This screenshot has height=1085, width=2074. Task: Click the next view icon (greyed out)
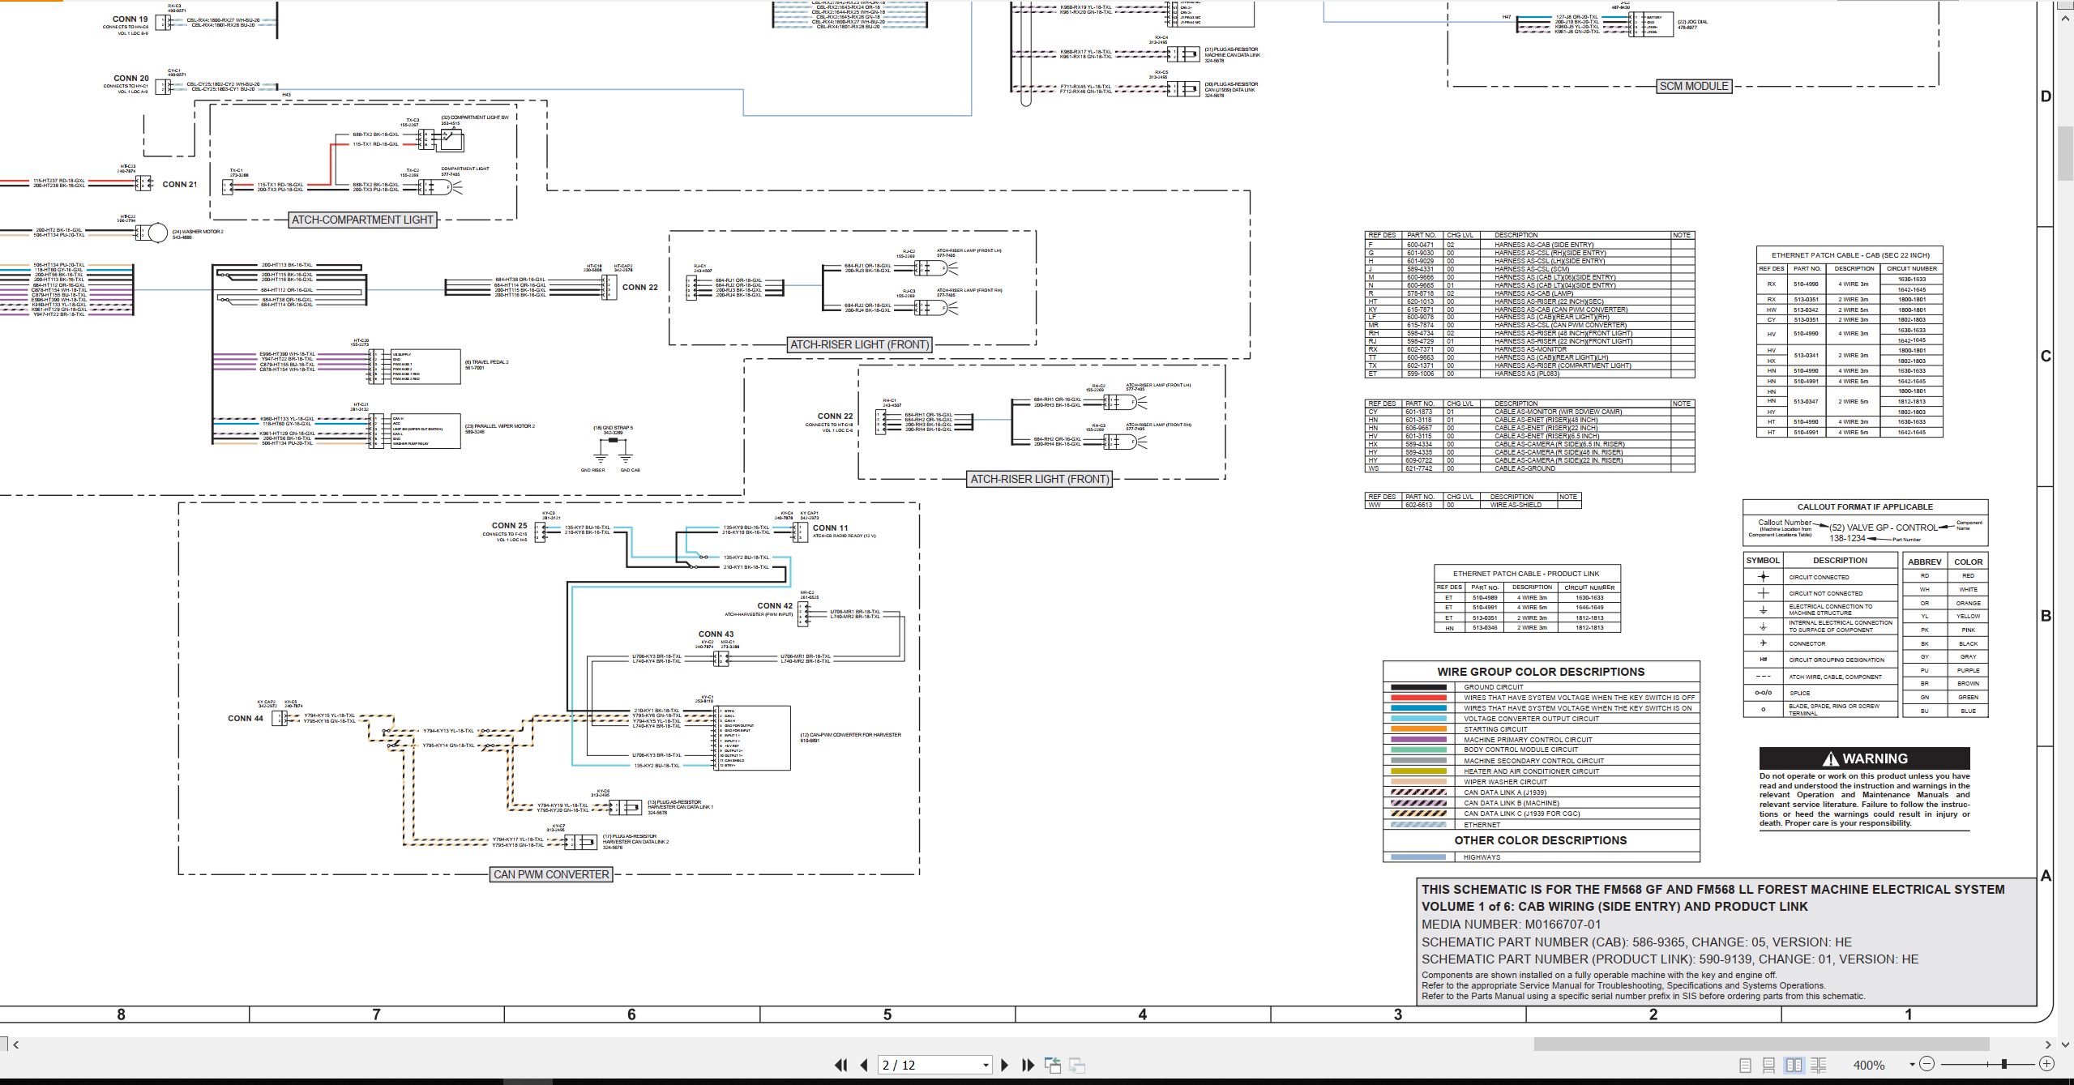[1077, 1066]
